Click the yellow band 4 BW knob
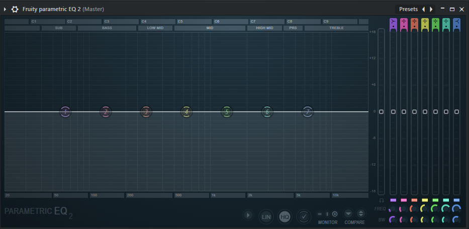This screenshot has height=229, width=469. tap(425, 220)
